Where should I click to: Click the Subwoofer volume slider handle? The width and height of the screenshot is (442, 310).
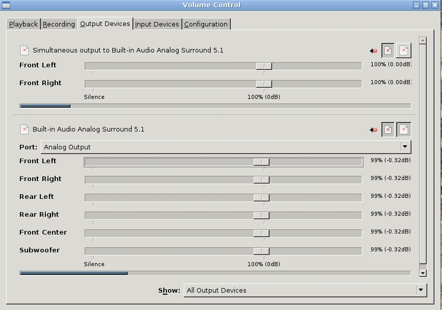pos(261,251)
